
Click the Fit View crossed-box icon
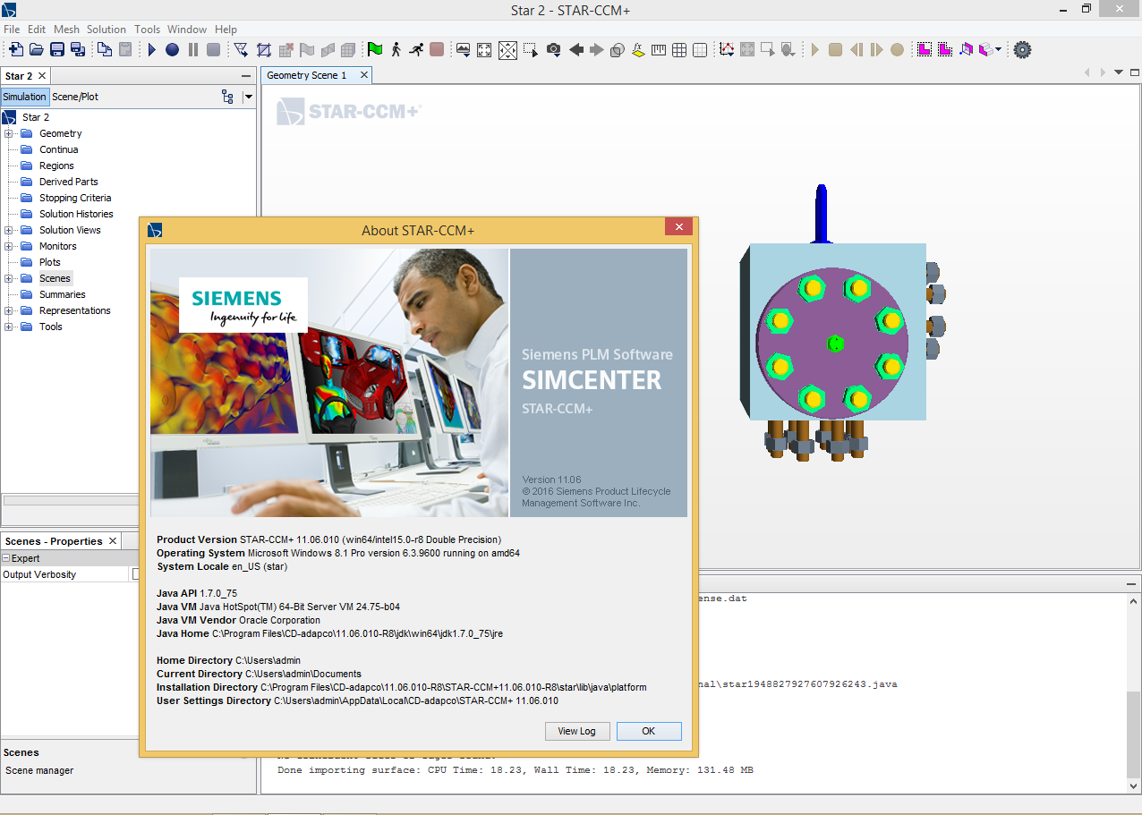point(507,50)
